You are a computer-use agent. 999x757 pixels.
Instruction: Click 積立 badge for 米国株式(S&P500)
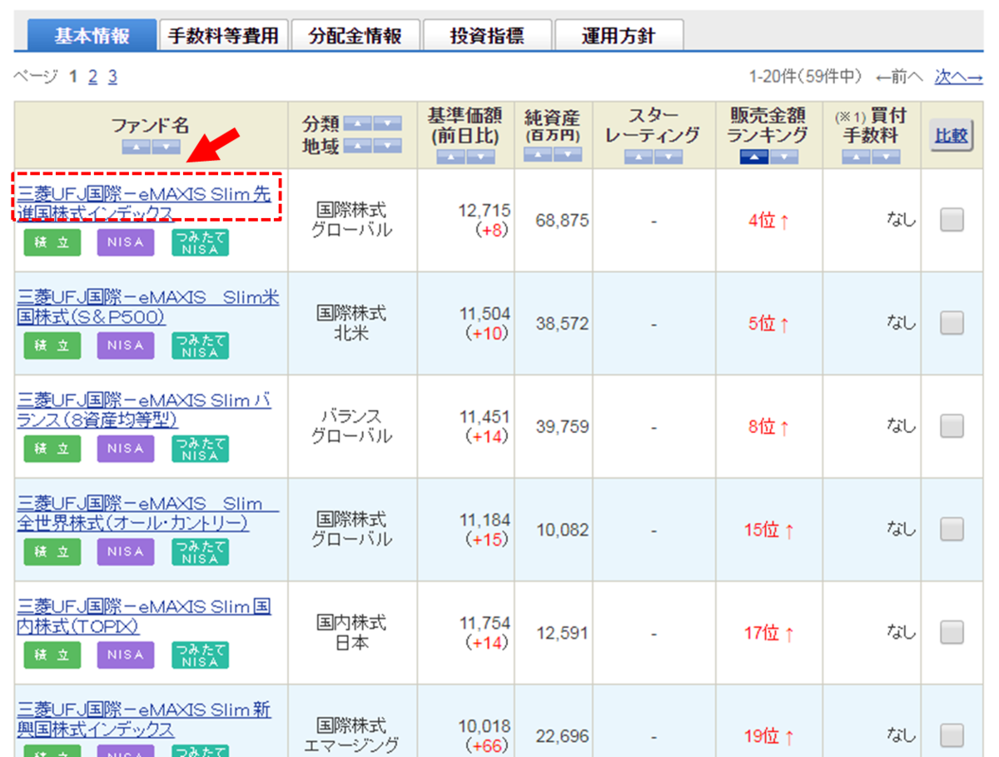(x=52, y=346)
